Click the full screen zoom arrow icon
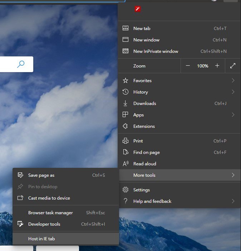Image resolution: width=241 pixels, height=251 pixels. tap(233, 66)
